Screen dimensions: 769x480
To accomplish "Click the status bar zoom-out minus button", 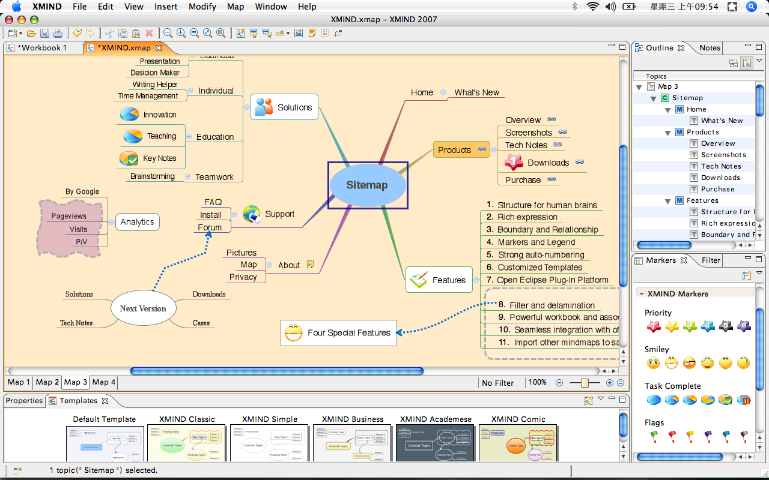I will (x=559, y=382).
